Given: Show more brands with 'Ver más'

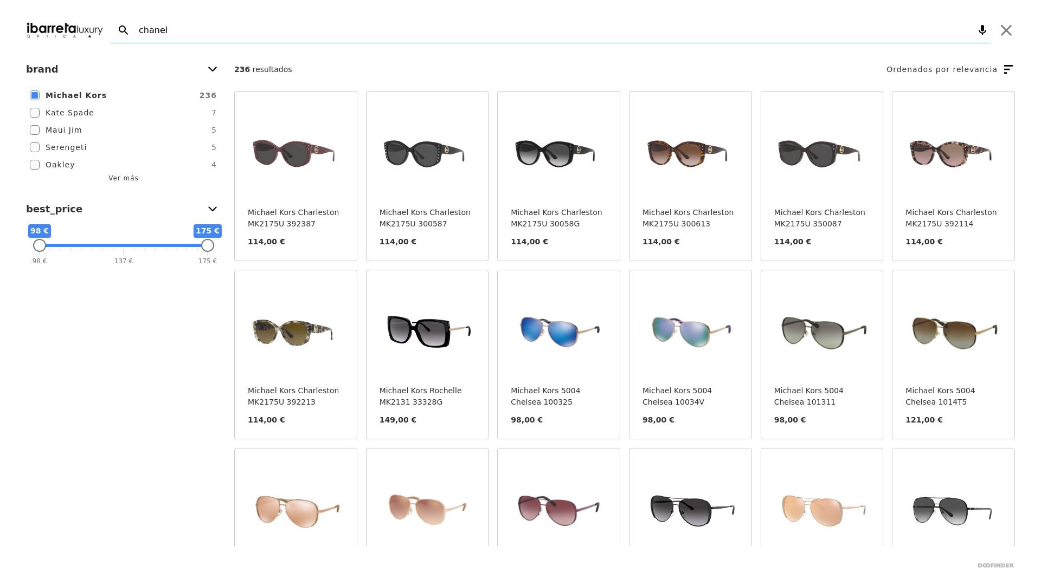Looking at the screenshot, I should [124, 178].
